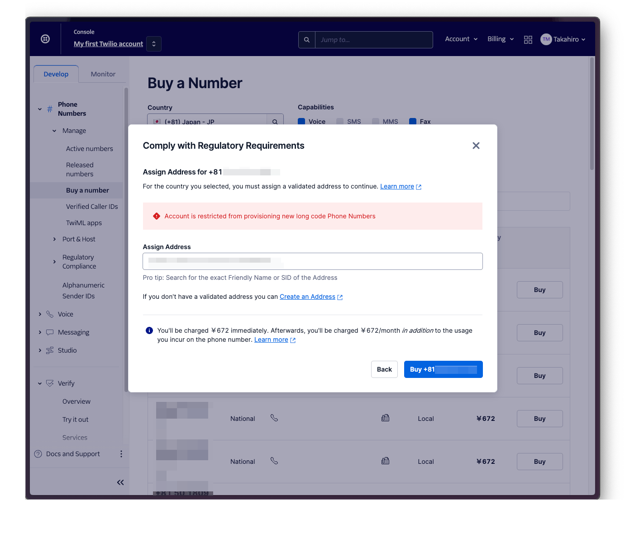Open My first Twilio account link
The width and height of the screenshot is (625, 533).
click(x=108, y=44)
